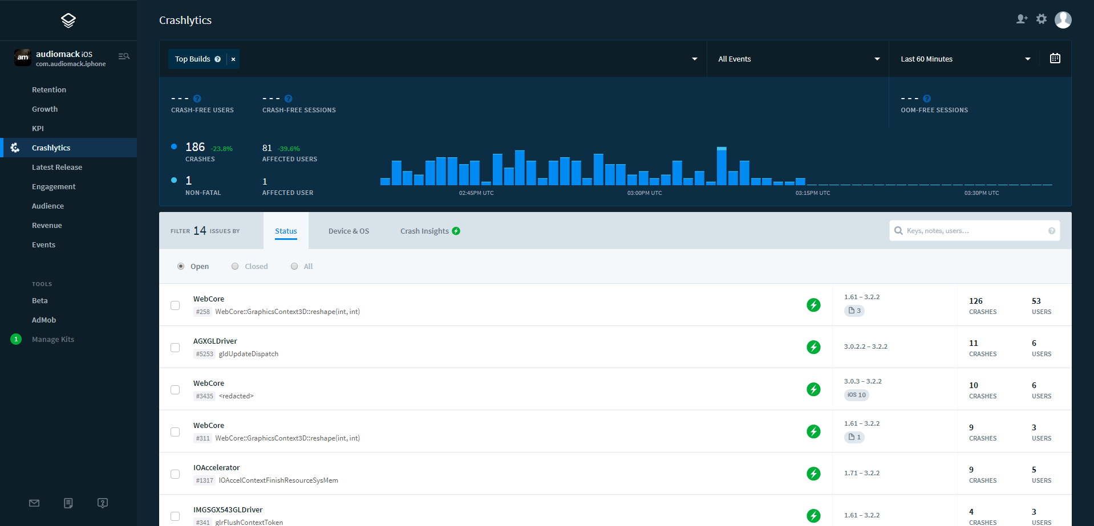
Task: Click the Fabric logo icon
Action: pyautogui.click(x=68, y=21)
